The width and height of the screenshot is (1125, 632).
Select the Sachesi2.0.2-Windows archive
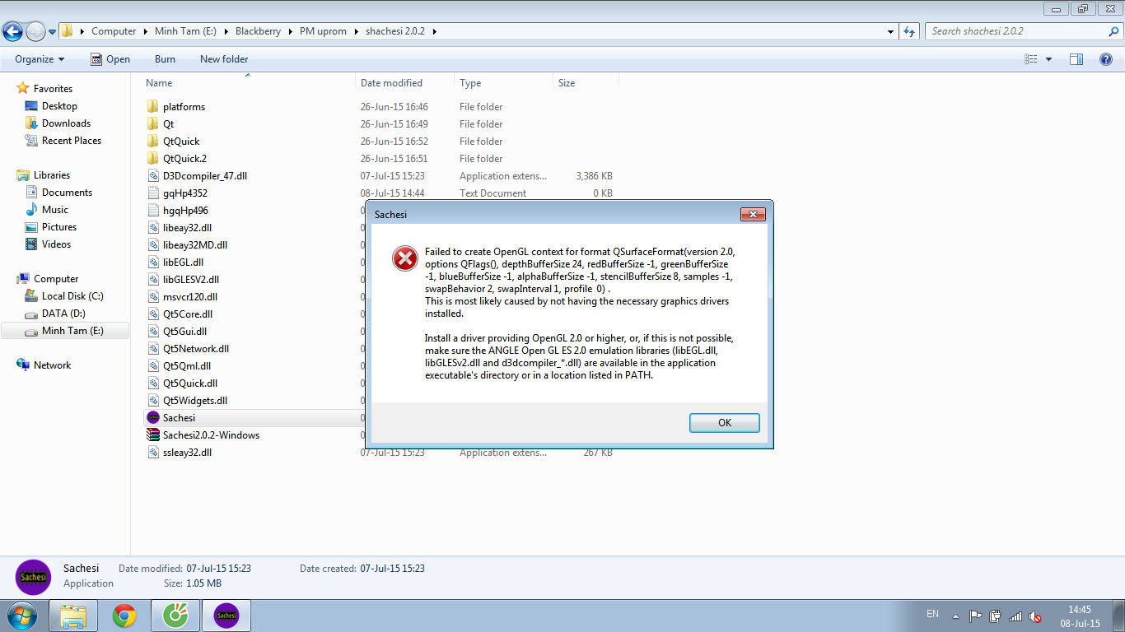pos(211,435)
